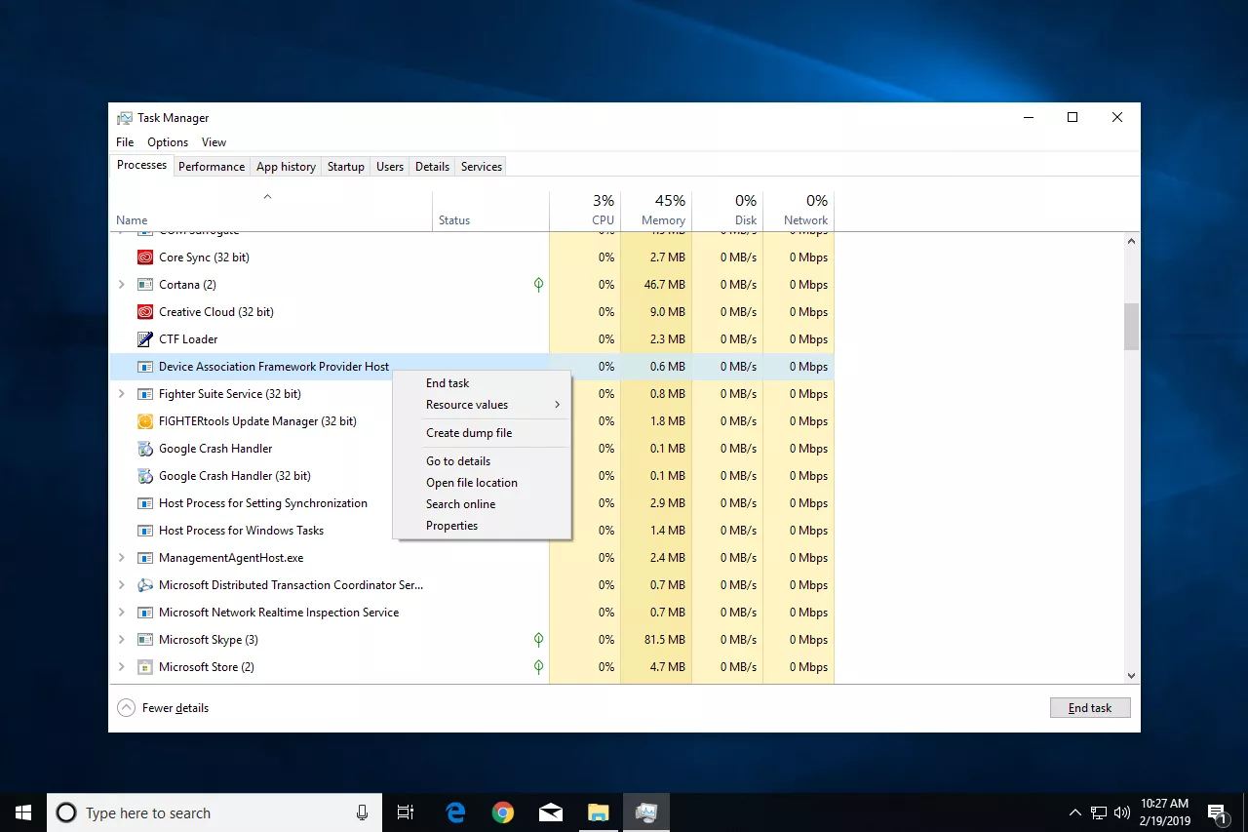Open Microsoft Edge from the taskbar
The width and height of the screenshot is (1248, 832).
pyautogui.click(x=455, y=812)
